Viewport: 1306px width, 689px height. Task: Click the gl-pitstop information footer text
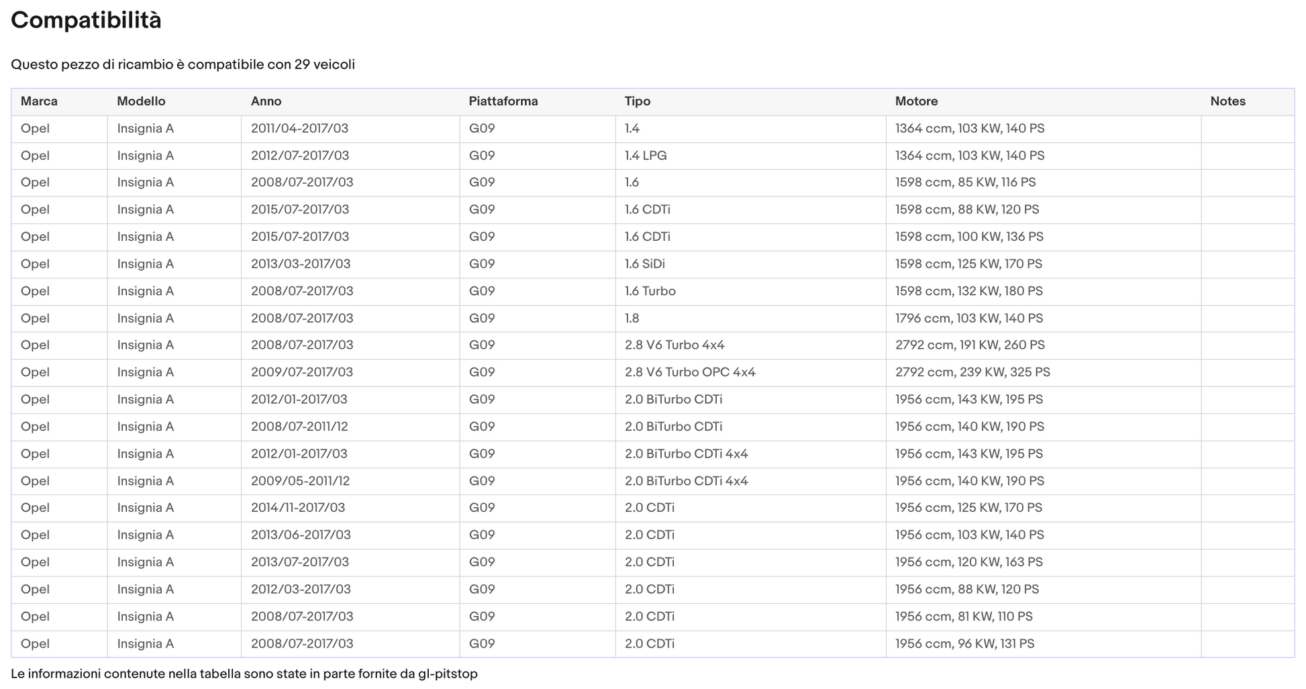(x=244, y=674)
